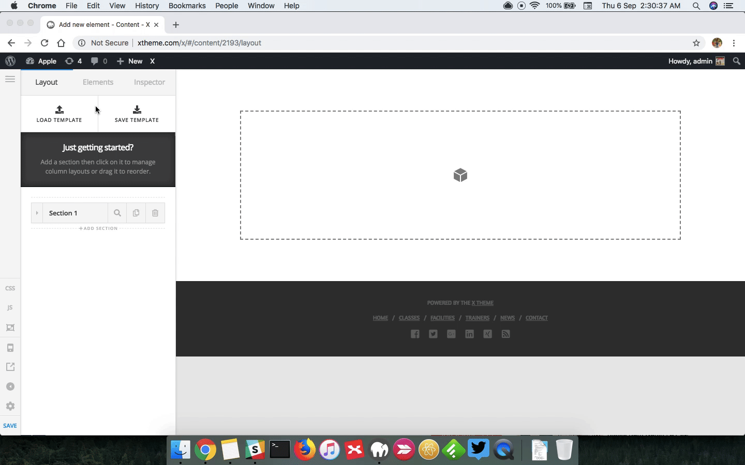Open the hamburger menu in left sidebar
745x465 pixels.
click(x=10, y=79)
